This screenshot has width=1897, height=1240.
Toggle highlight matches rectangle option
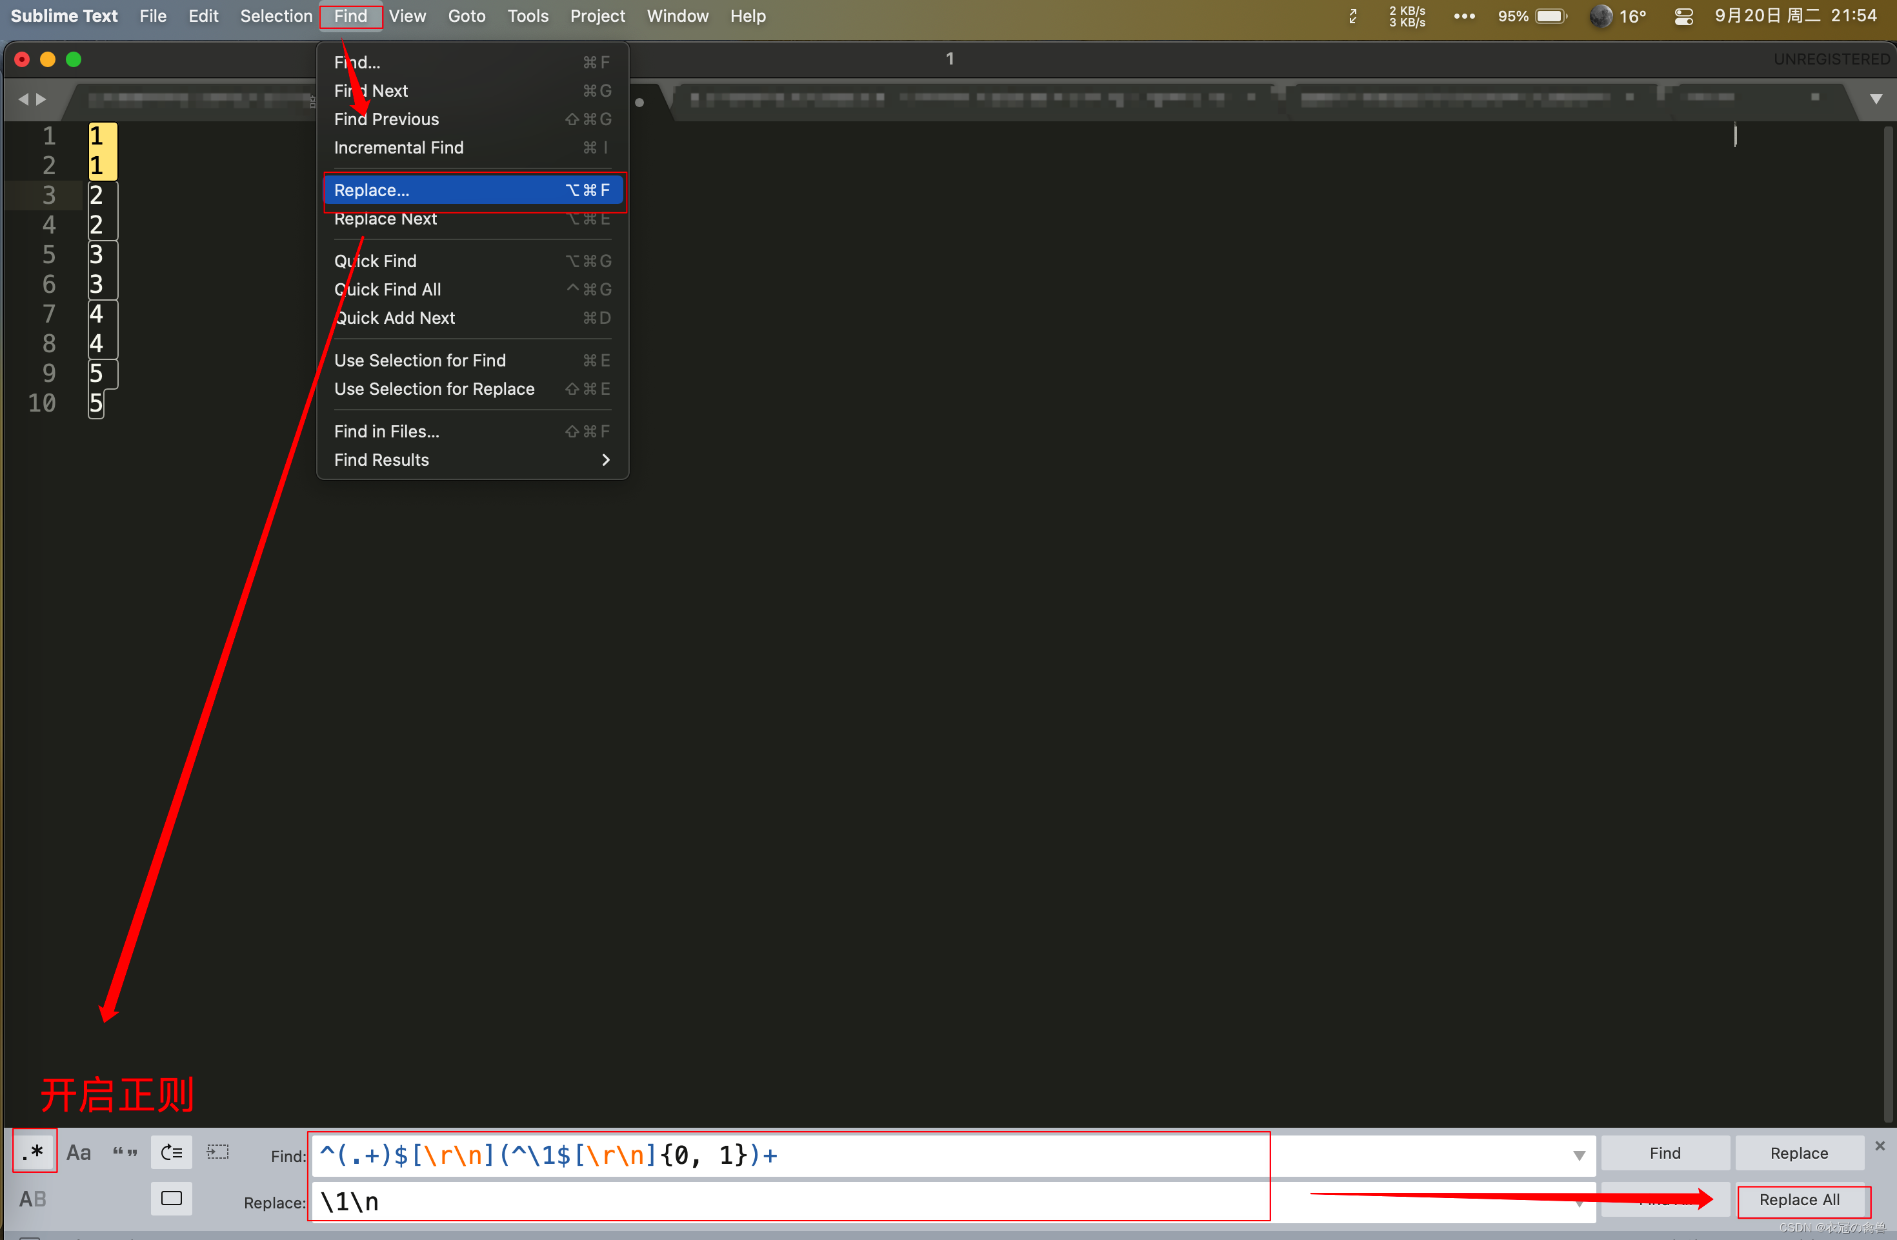coord(172,1199)
